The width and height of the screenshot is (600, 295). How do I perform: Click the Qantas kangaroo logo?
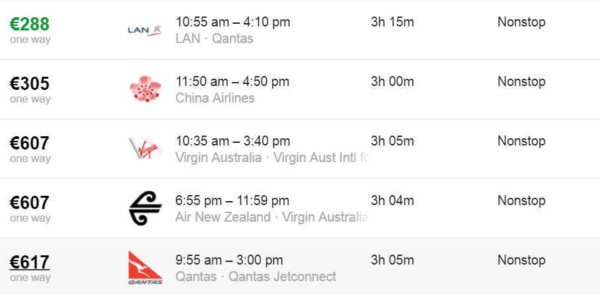click(x=146, y=267)
